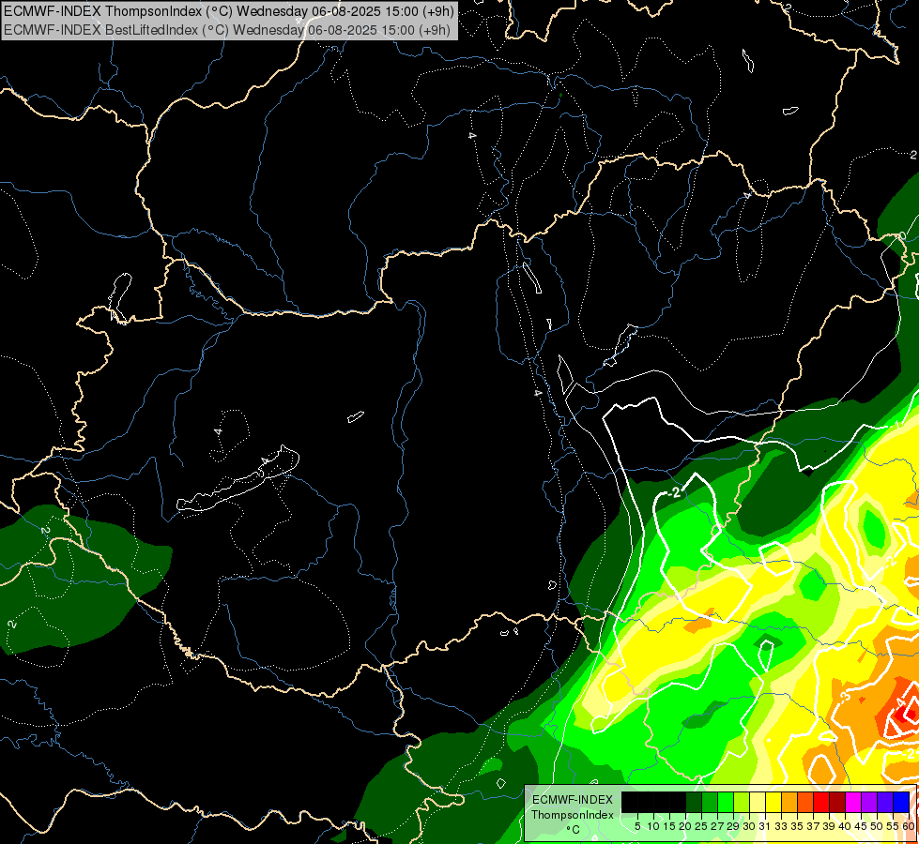Select the purple 45–50 legend swatch
The height and width of the screenshot is (844, 919).
tap(869, 802)
